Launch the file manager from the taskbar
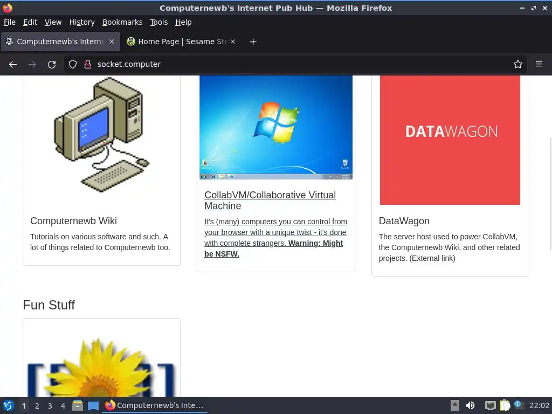 78,405
